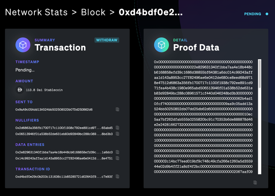
Task: Select the transaction ID hash text
Action: [x=64, y=177]
